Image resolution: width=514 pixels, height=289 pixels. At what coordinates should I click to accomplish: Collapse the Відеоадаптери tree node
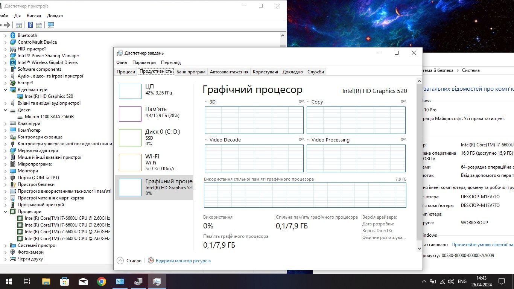(x=5, y=90)
